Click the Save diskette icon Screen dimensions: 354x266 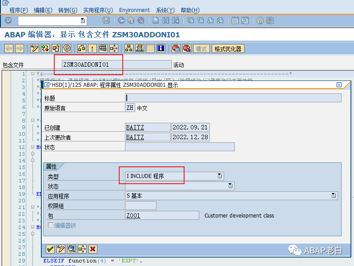pos(106,20)
